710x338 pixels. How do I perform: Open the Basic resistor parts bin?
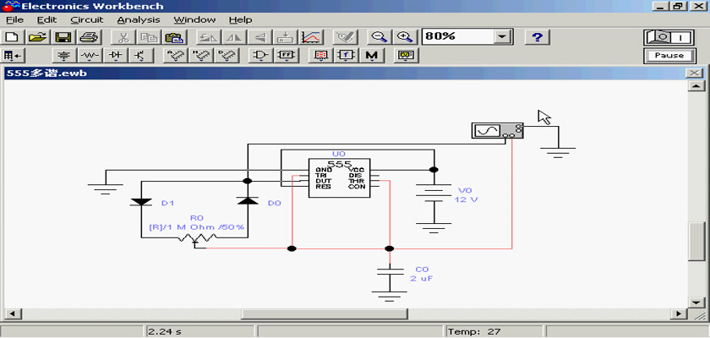click(90, 56)
